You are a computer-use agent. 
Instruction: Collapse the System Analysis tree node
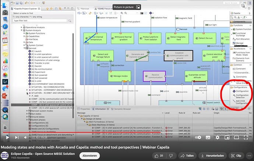pyautogui.click(x=21, y=30)
